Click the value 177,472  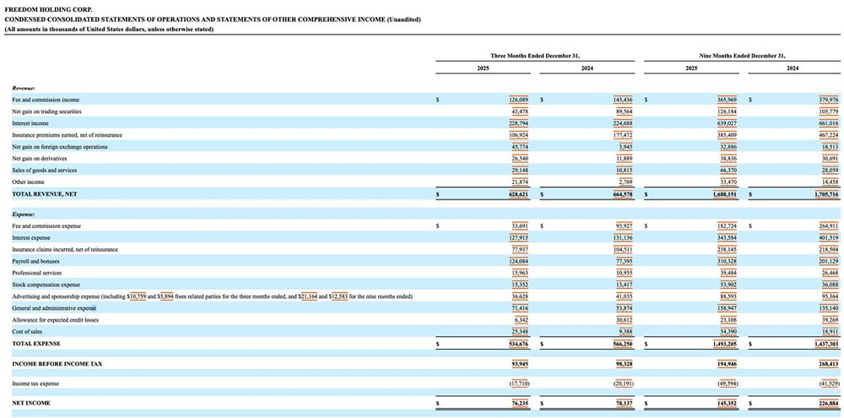pos(621,135)
